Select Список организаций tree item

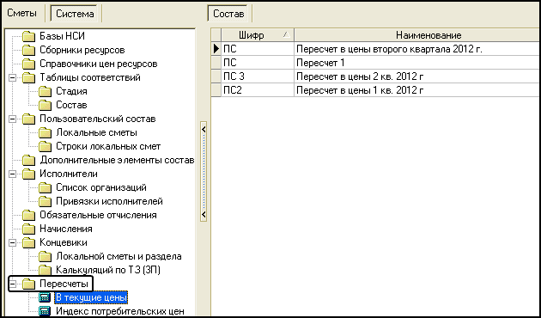101,188
